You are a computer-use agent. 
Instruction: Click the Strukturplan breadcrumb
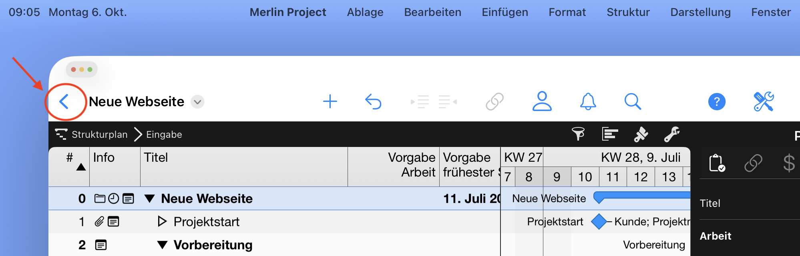[99, 135]
